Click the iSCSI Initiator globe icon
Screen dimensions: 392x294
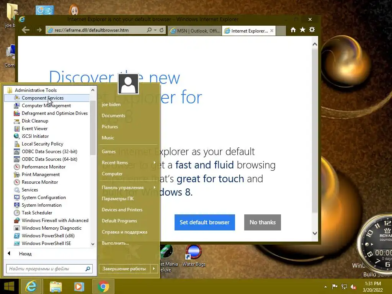pyautogui.click(x=17, y=136)
